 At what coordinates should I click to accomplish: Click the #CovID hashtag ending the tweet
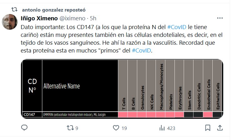(x=141, y=50)
